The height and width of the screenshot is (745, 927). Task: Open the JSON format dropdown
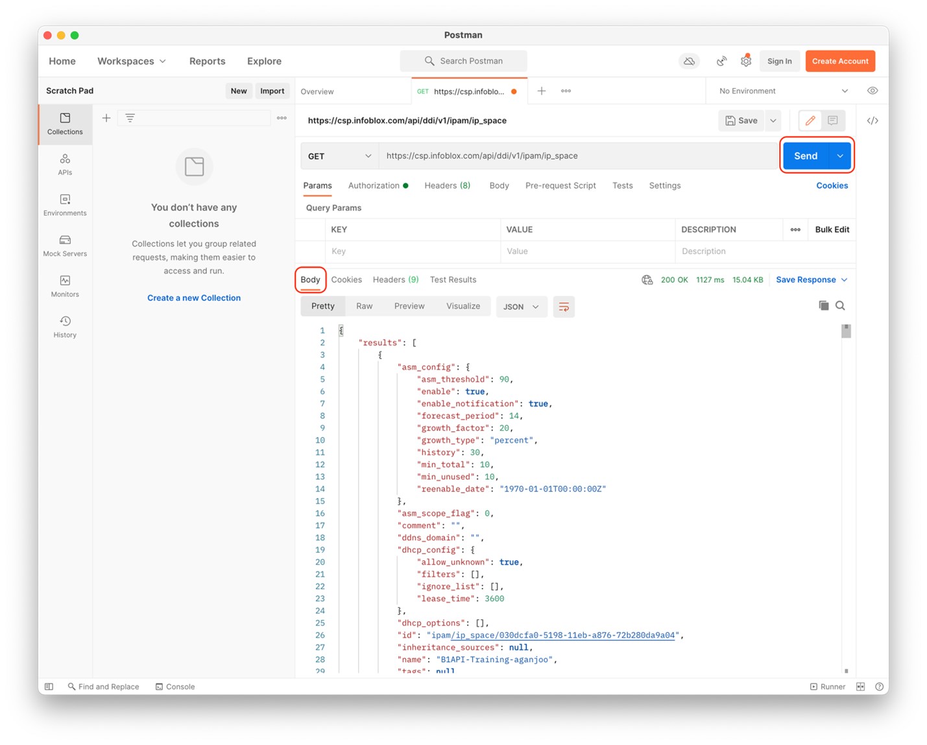pos(522,307)
